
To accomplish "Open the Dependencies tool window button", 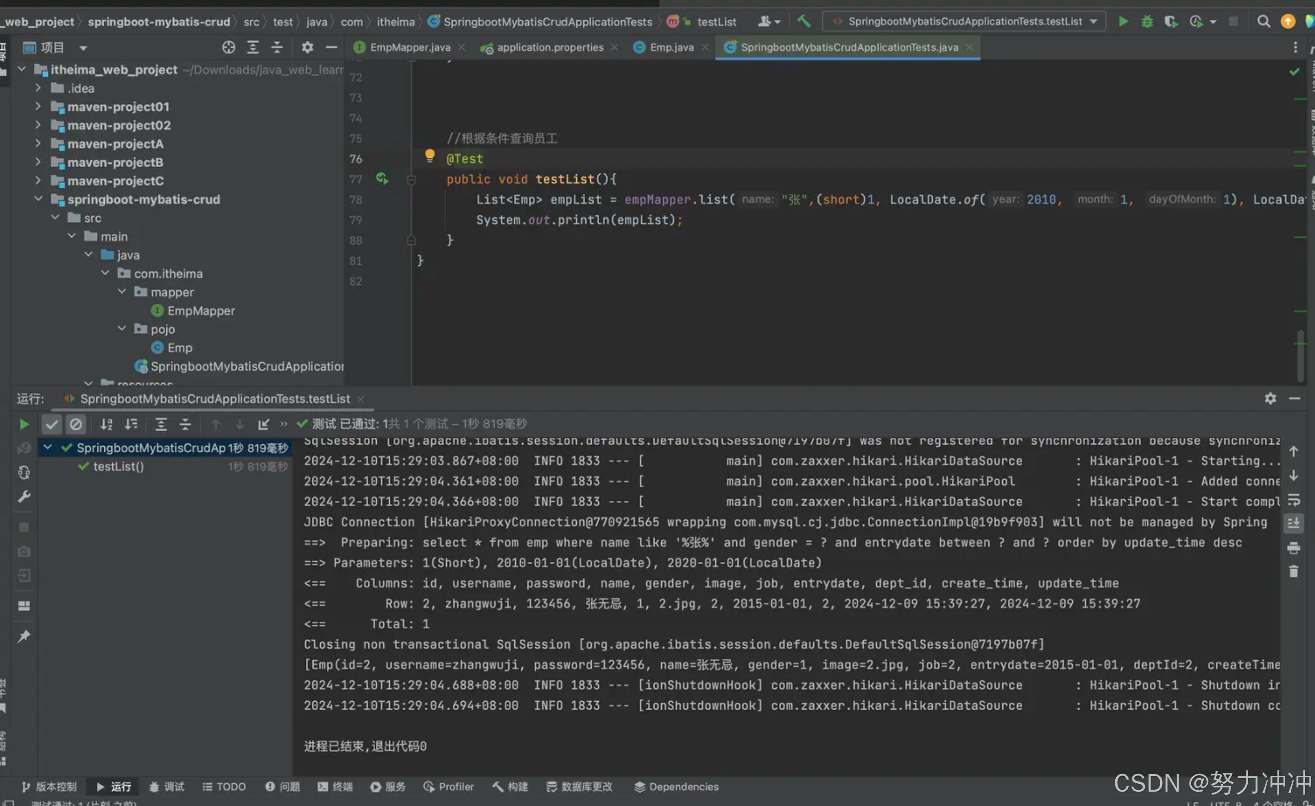I will (676, 786).
